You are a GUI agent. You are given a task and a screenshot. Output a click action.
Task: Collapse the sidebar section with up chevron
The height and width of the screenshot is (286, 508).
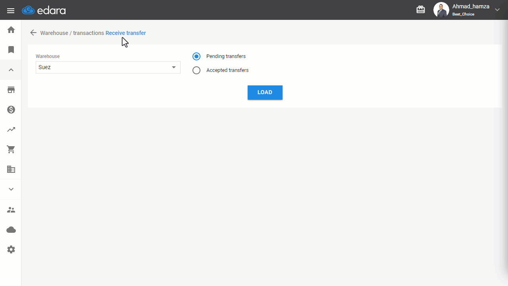pos(11,70)
